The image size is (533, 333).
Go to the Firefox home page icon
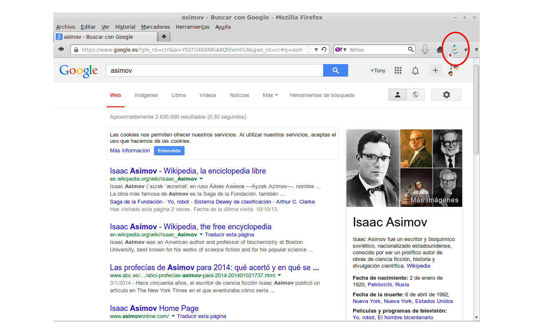pos(440,50)
